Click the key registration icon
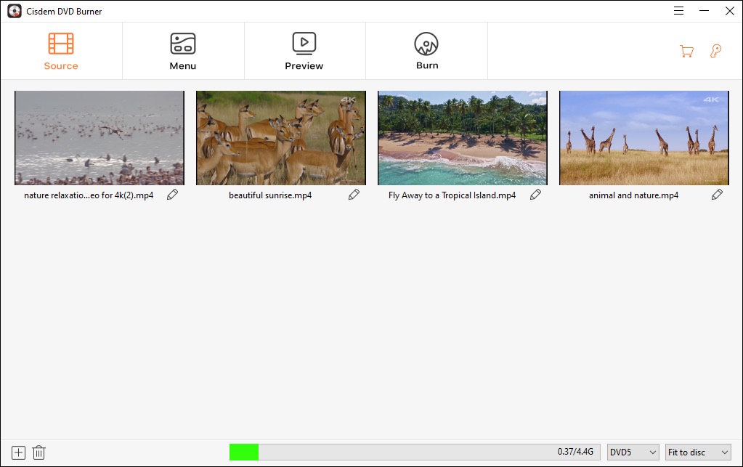 tap(715, 51)
